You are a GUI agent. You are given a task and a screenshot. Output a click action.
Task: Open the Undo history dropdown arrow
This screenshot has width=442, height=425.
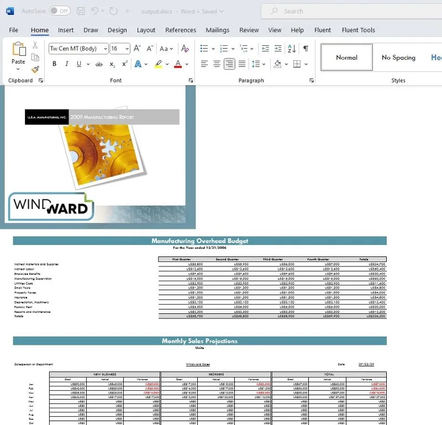[x=103, y=11]
